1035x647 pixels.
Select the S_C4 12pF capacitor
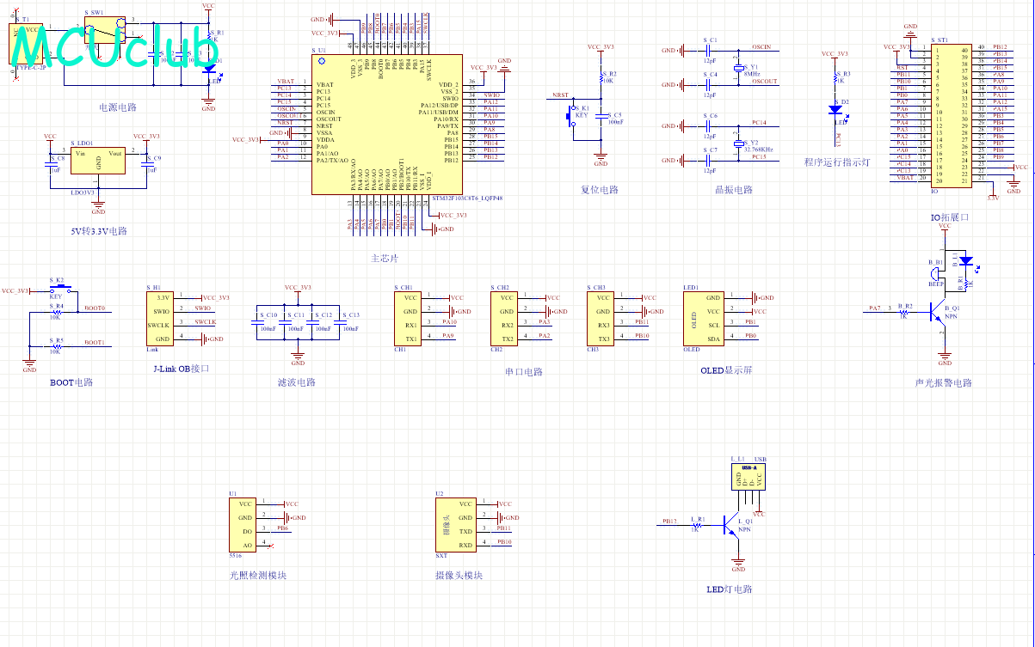(x=710, y=85)
